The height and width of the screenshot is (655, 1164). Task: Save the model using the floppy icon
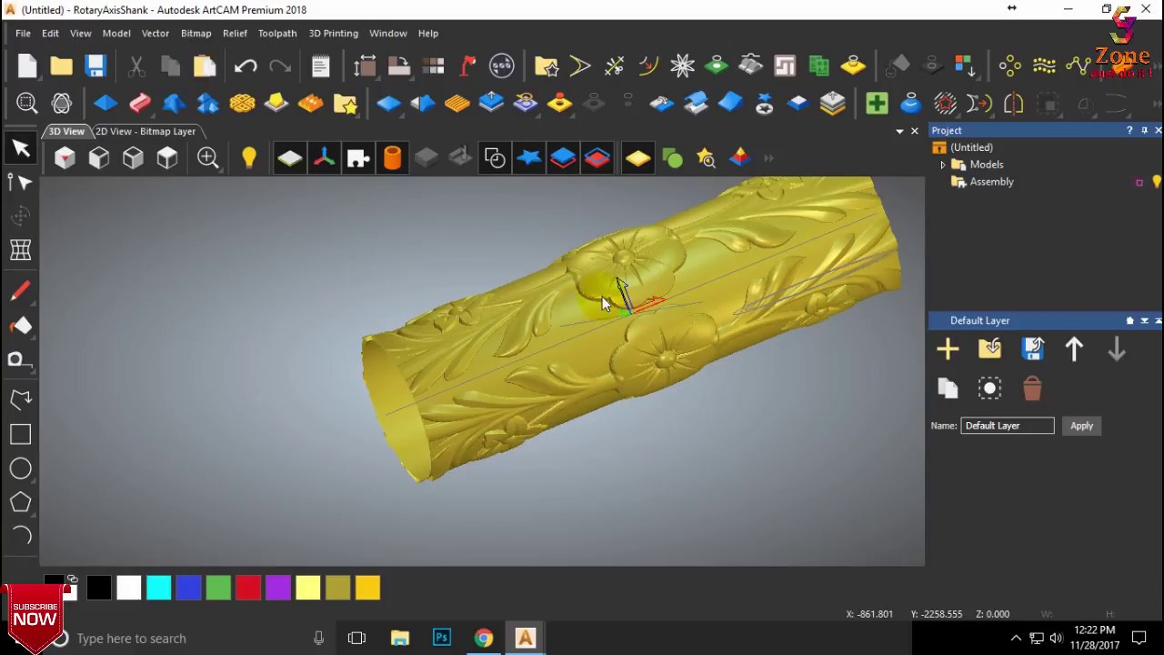(95, 65)
